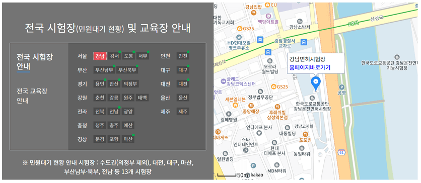This screenshot has width=421, height=183.
Task: Click the 후레쉬빌 삼성역본점 restaurant icon
Action: pos(278,107)
